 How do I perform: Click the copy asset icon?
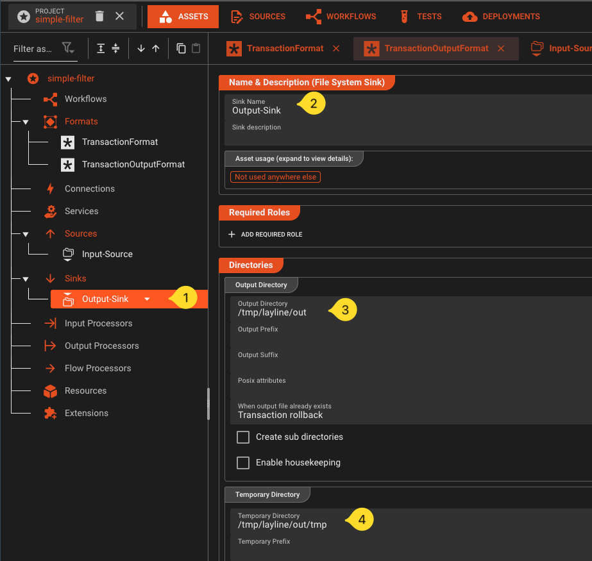(x=181, y=49)
